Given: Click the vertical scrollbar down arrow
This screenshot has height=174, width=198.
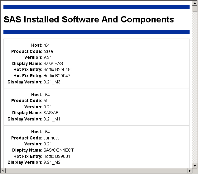Looking at the screenshot, I should (195, 166).
